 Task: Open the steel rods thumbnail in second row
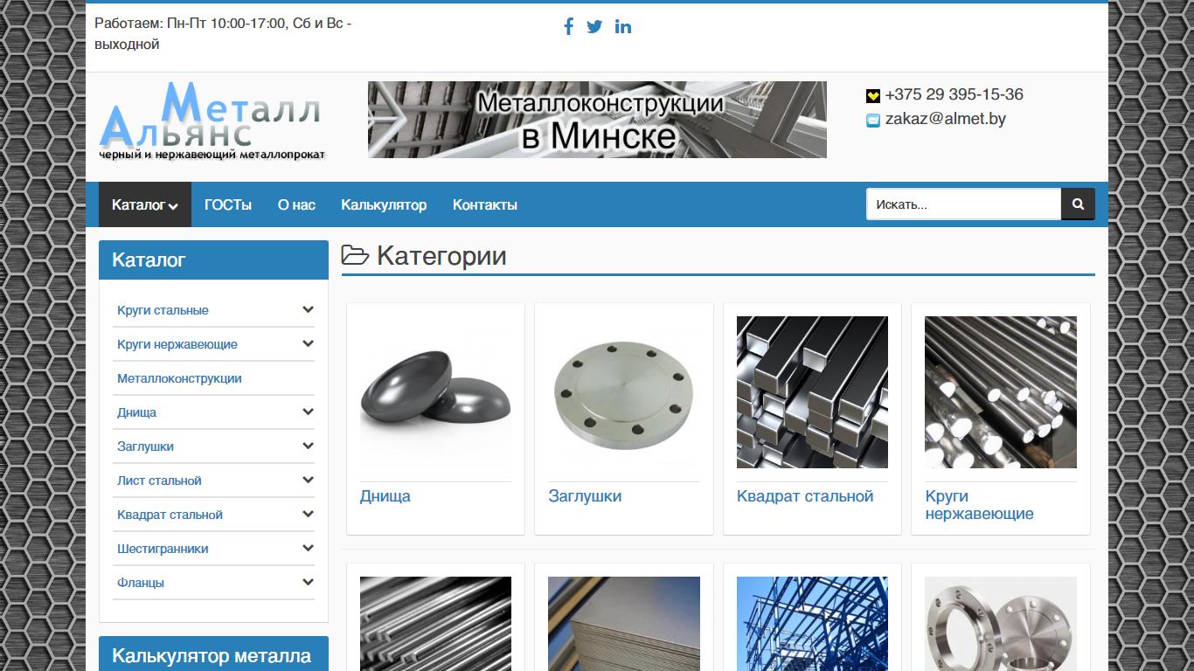(x=435, y=624)
